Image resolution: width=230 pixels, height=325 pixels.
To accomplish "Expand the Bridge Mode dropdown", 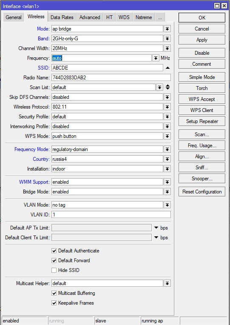I will click(167, 192).
